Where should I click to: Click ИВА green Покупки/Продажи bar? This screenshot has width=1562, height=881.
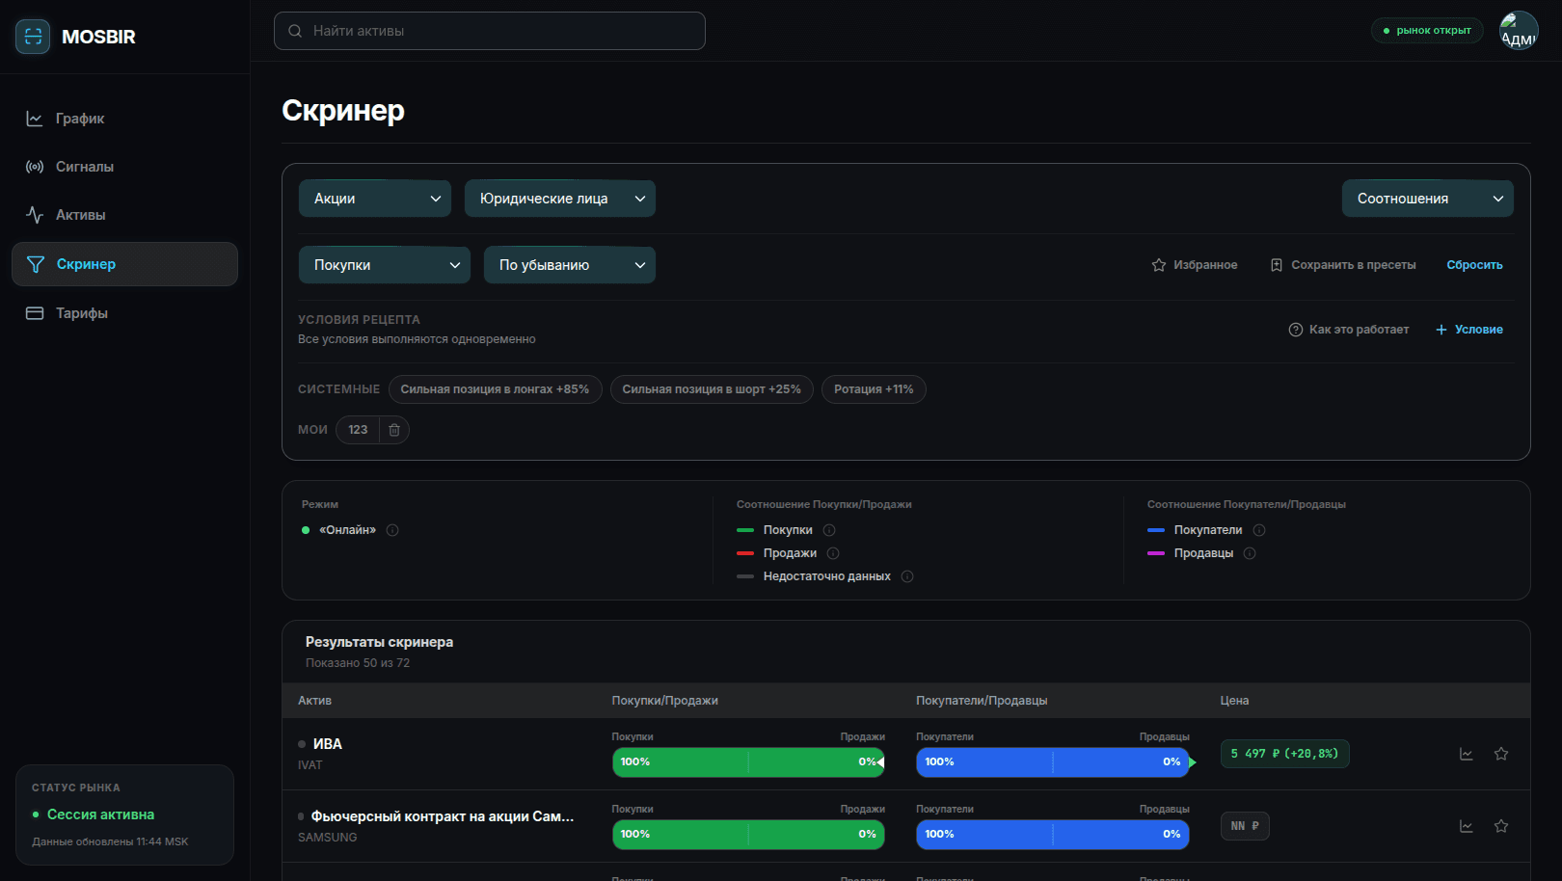click(748, 762)
